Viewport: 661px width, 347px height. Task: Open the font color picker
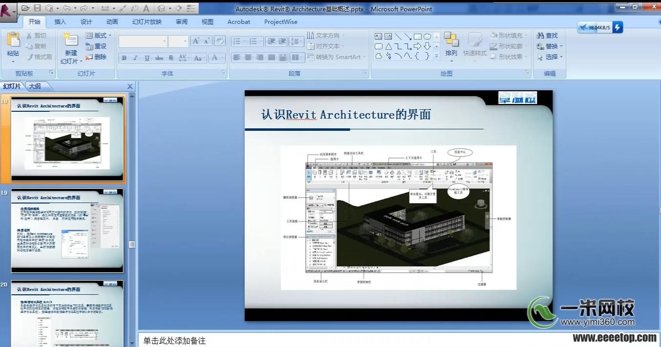click(216, 58)
